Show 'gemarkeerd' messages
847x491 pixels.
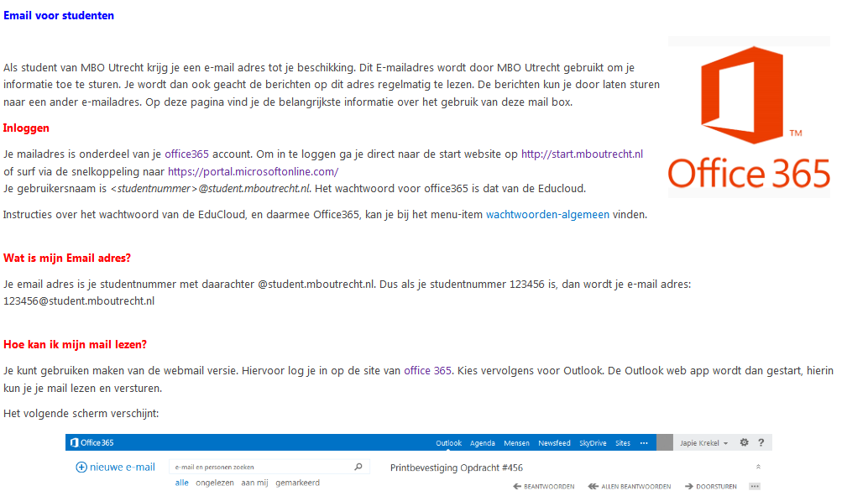point(298,483)
